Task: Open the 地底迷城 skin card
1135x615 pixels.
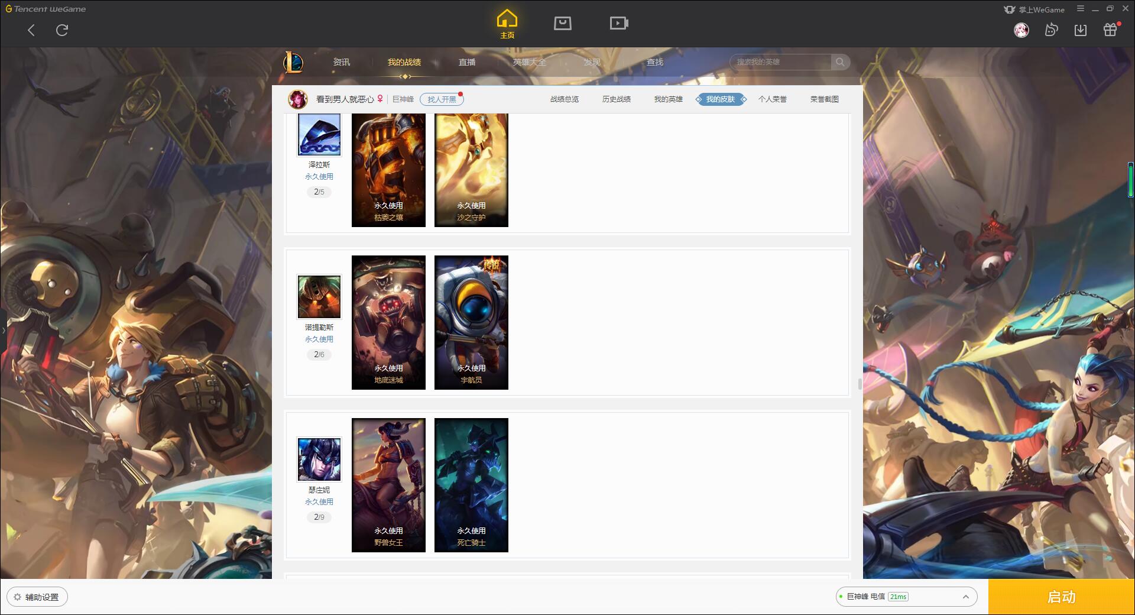Action: point(388,323)
